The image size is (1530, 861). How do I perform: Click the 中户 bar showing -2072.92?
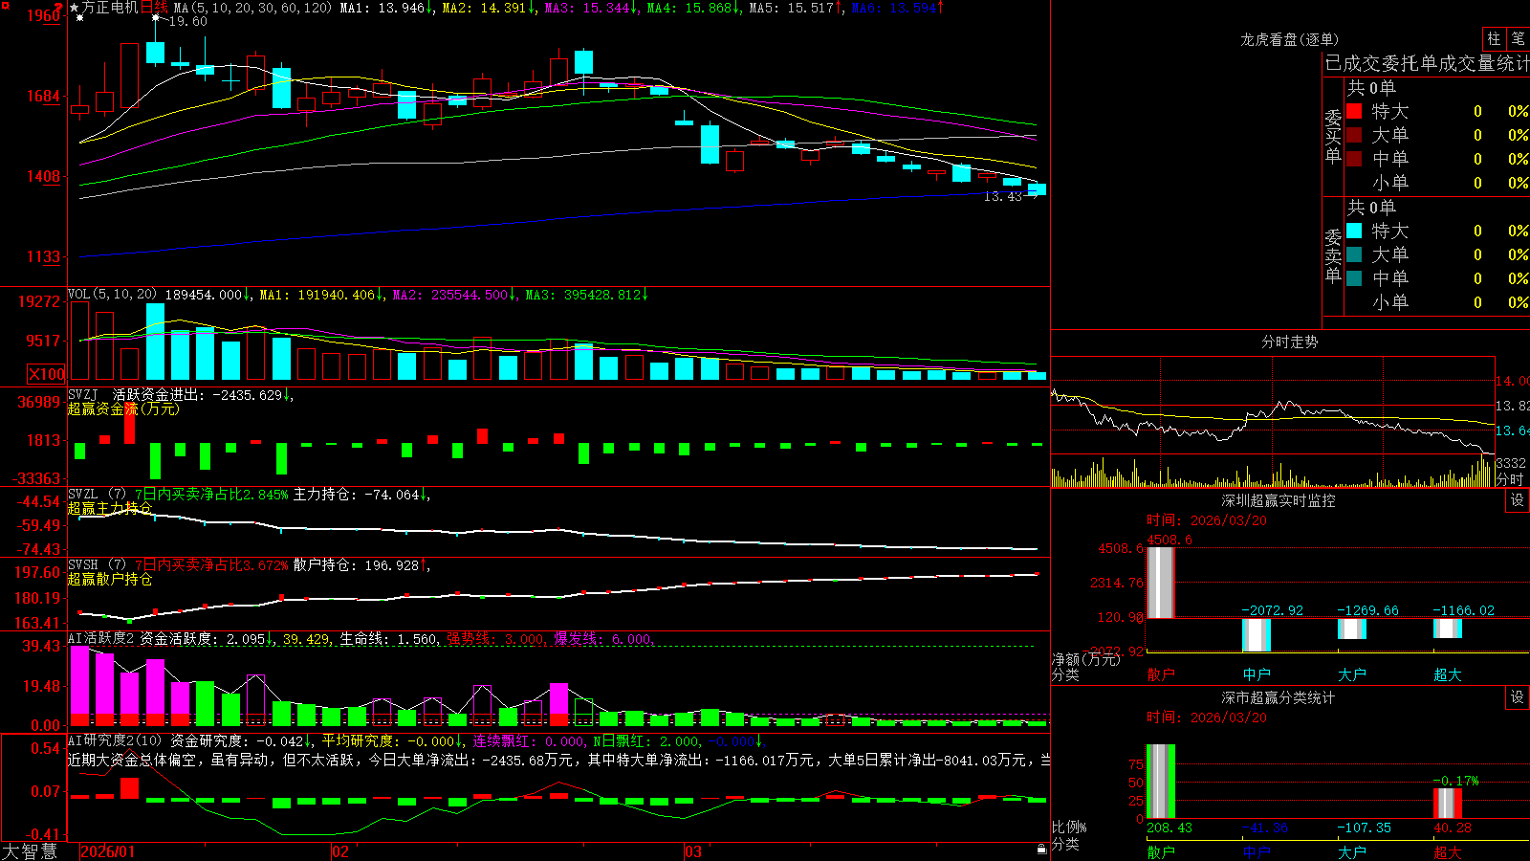[x=1257, y=635]
